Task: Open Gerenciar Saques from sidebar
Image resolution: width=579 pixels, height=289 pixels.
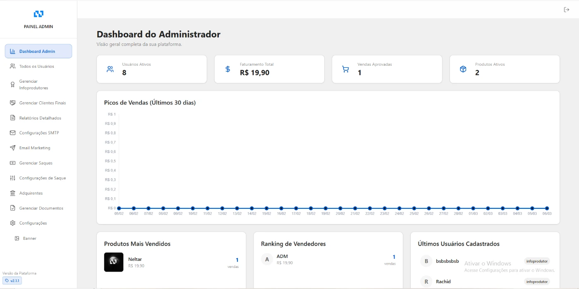Action: [36, 163]
